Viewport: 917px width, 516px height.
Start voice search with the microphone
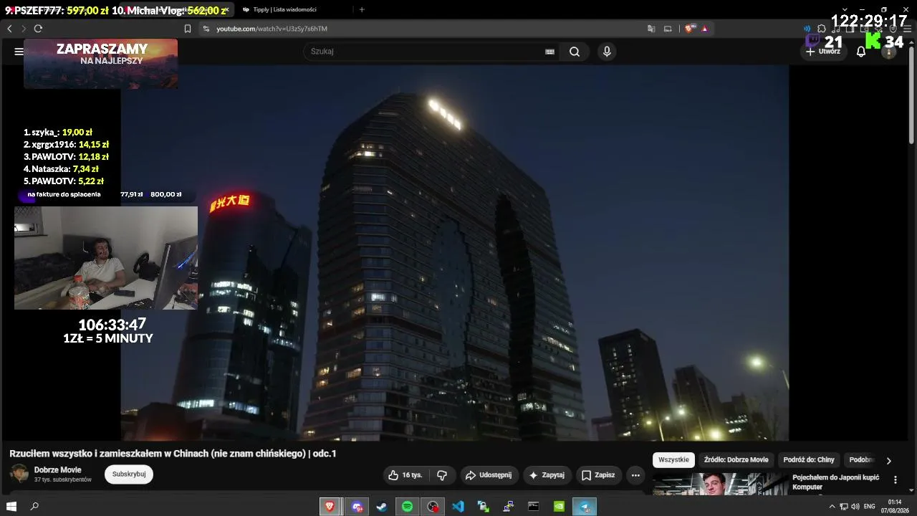(607, 52)
